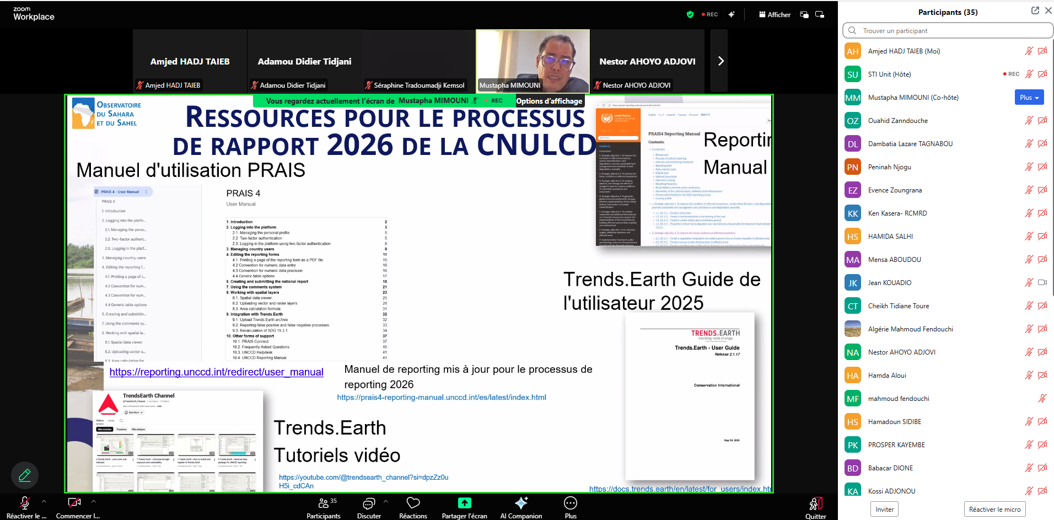
Task: Click the annotation pencil icon
Action: (24, 475)
